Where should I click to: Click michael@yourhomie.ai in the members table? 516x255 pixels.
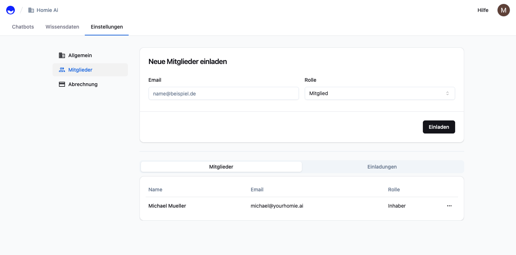tap(277, 206)
